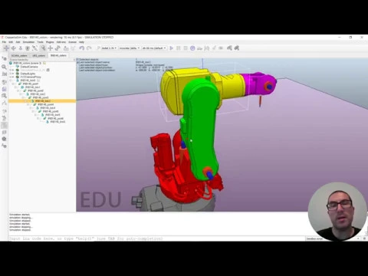368x276 pixels.
Task: Select the camera opening angle tool
Action: [x=28, y=48]
